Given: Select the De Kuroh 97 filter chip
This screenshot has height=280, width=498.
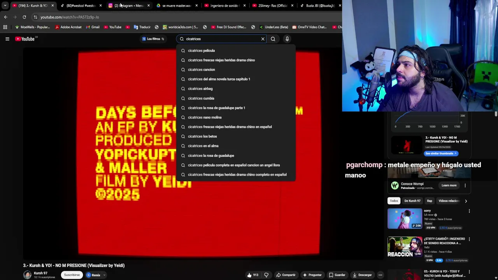Looking at the screenshot, I should [x=412, y=201].
